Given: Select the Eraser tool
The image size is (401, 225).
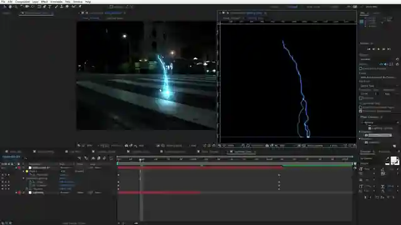Looking at the screenshot, I should point(67,7).
